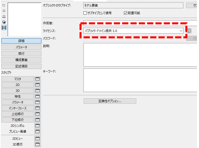Switch to the パラメータ tab below 詳細

[x=21, y=47]
